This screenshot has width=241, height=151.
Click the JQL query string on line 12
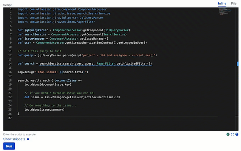(118, 55)
